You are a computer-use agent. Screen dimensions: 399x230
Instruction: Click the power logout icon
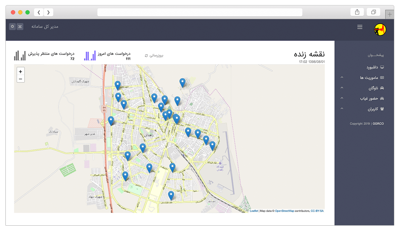12,27
